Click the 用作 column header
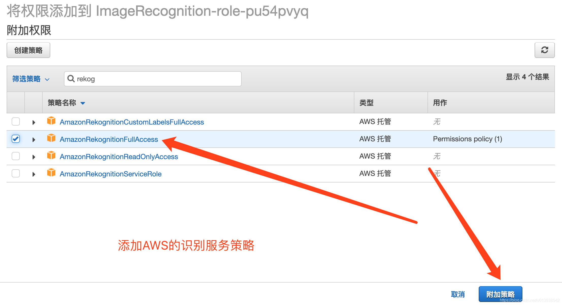The height and width of the screenshot is (305, 562). 440,103
